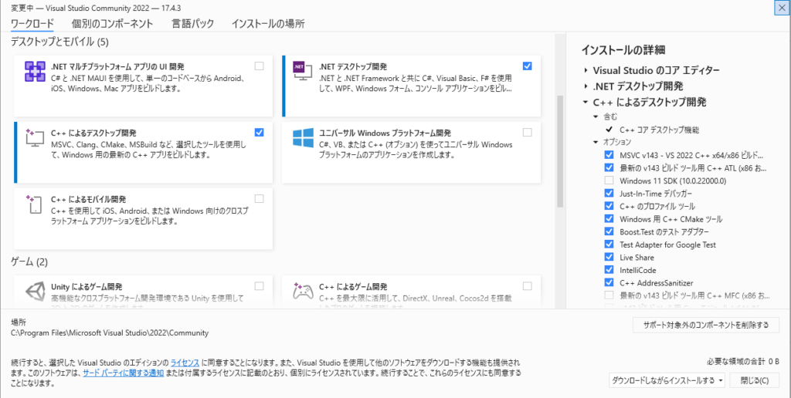Toggle the C++ AddressSanitizer option
The width and height of the screenshot is (791, 398).
(x=609, y=282)
